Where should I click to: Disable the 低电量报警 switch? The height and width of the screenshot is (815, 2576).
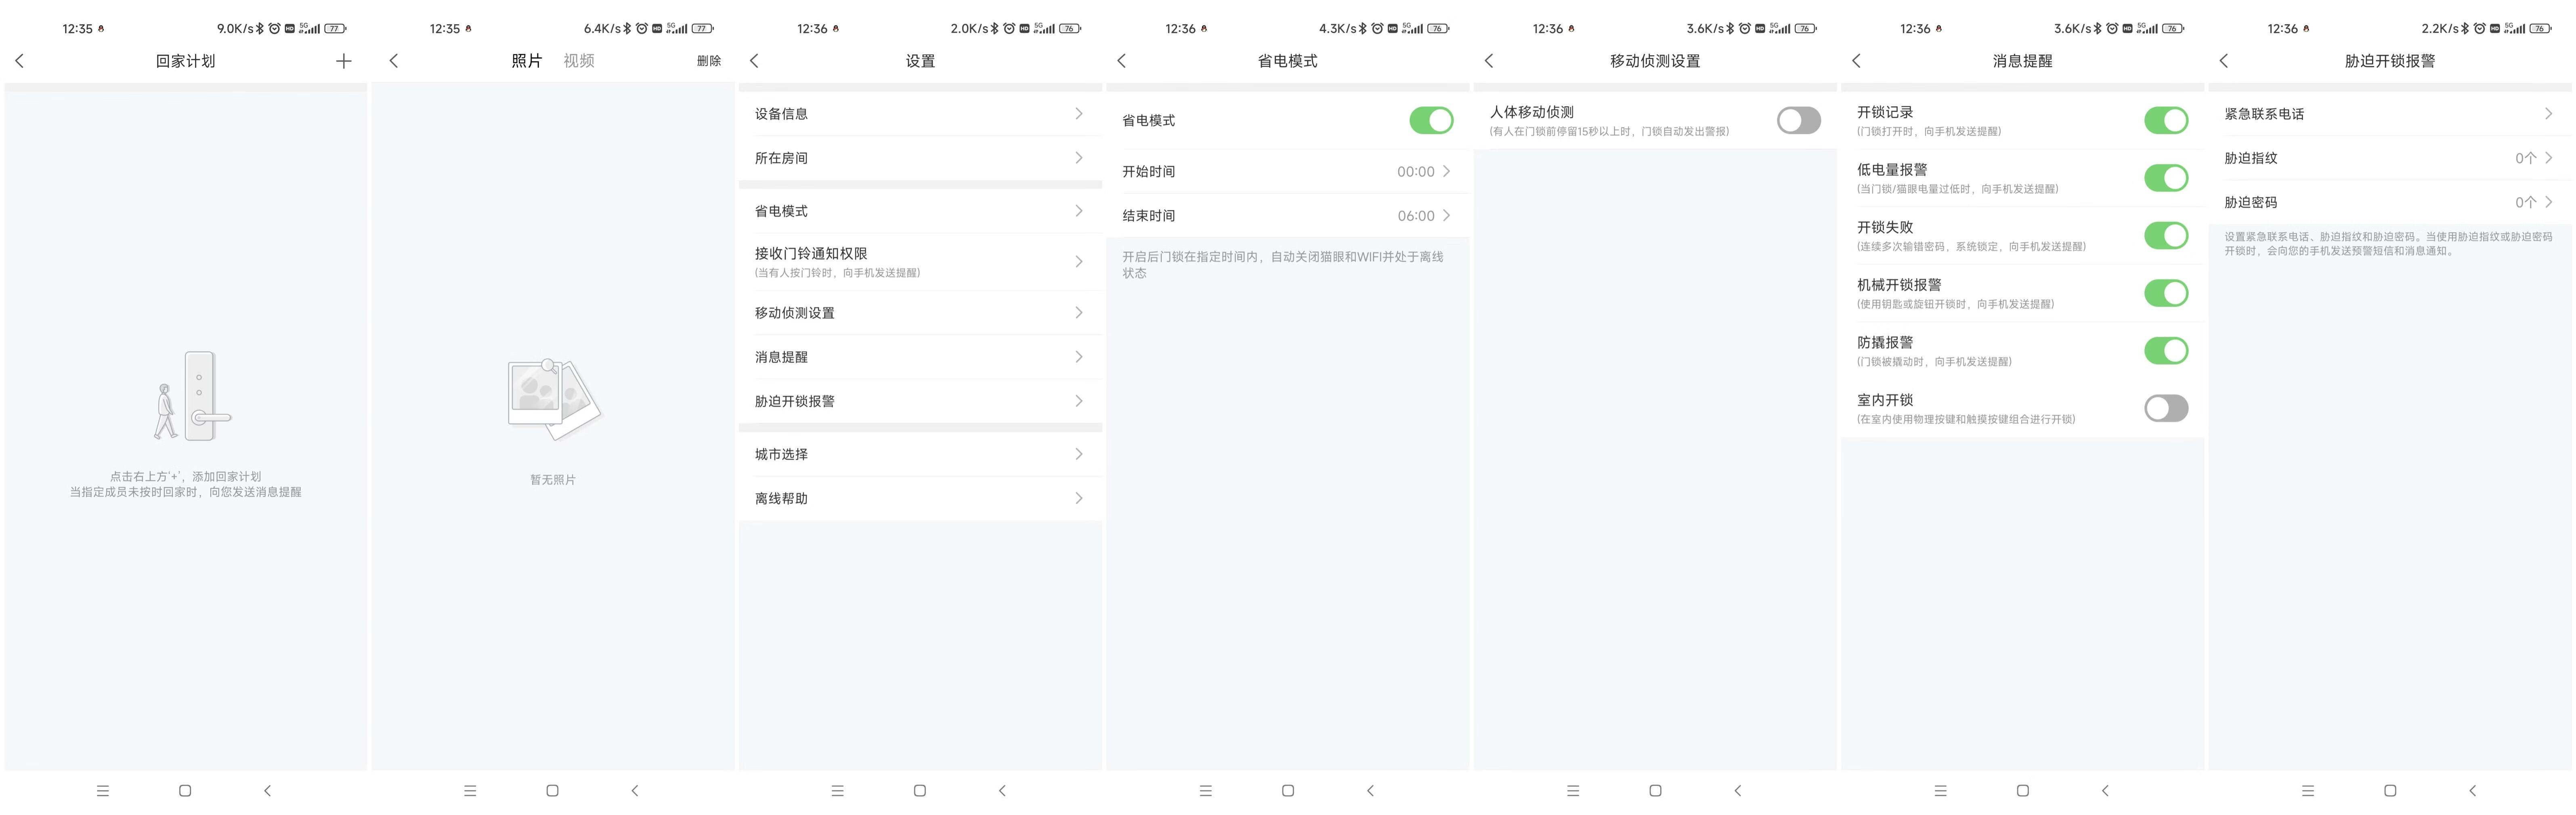(2166, 178)
